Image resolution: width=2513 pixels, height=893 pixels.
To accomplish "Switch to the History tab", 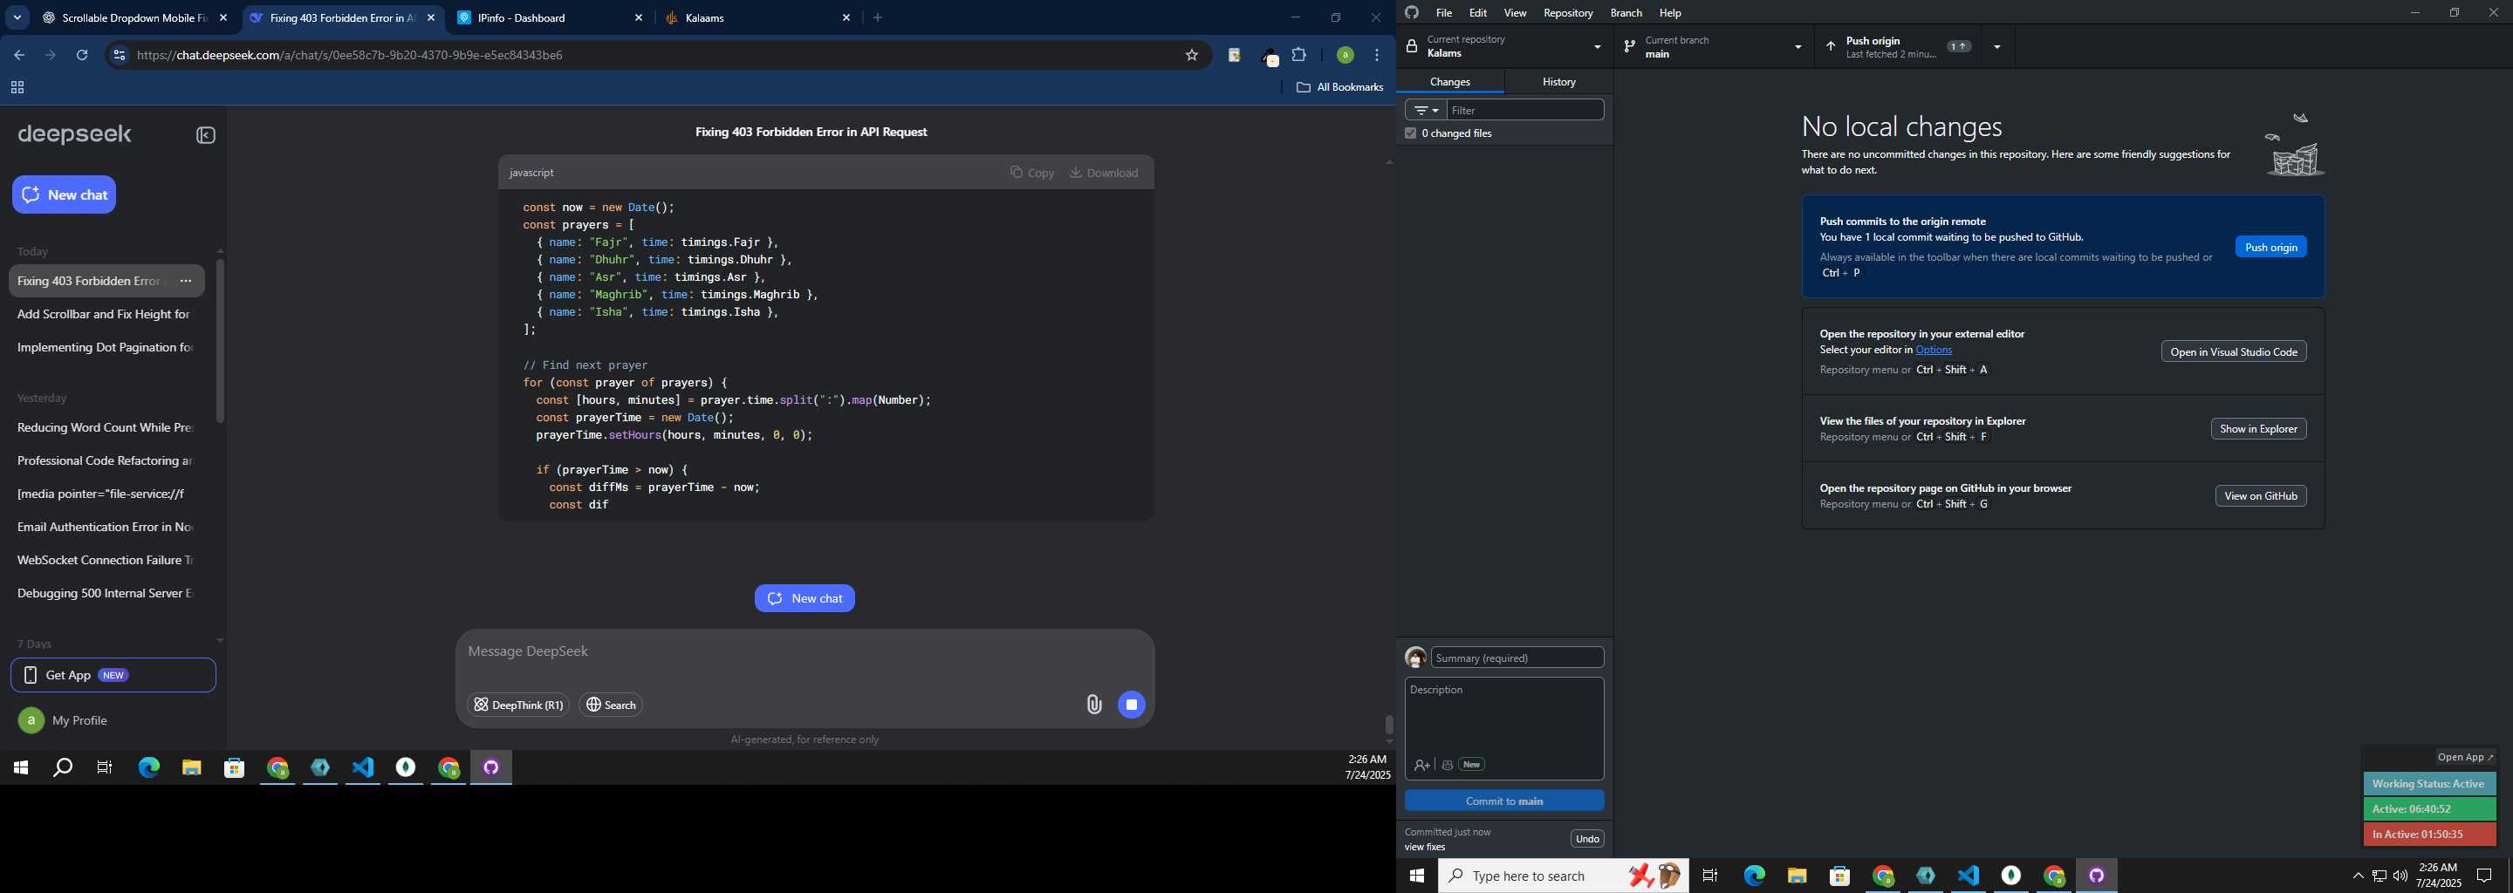I will 1559,82.
